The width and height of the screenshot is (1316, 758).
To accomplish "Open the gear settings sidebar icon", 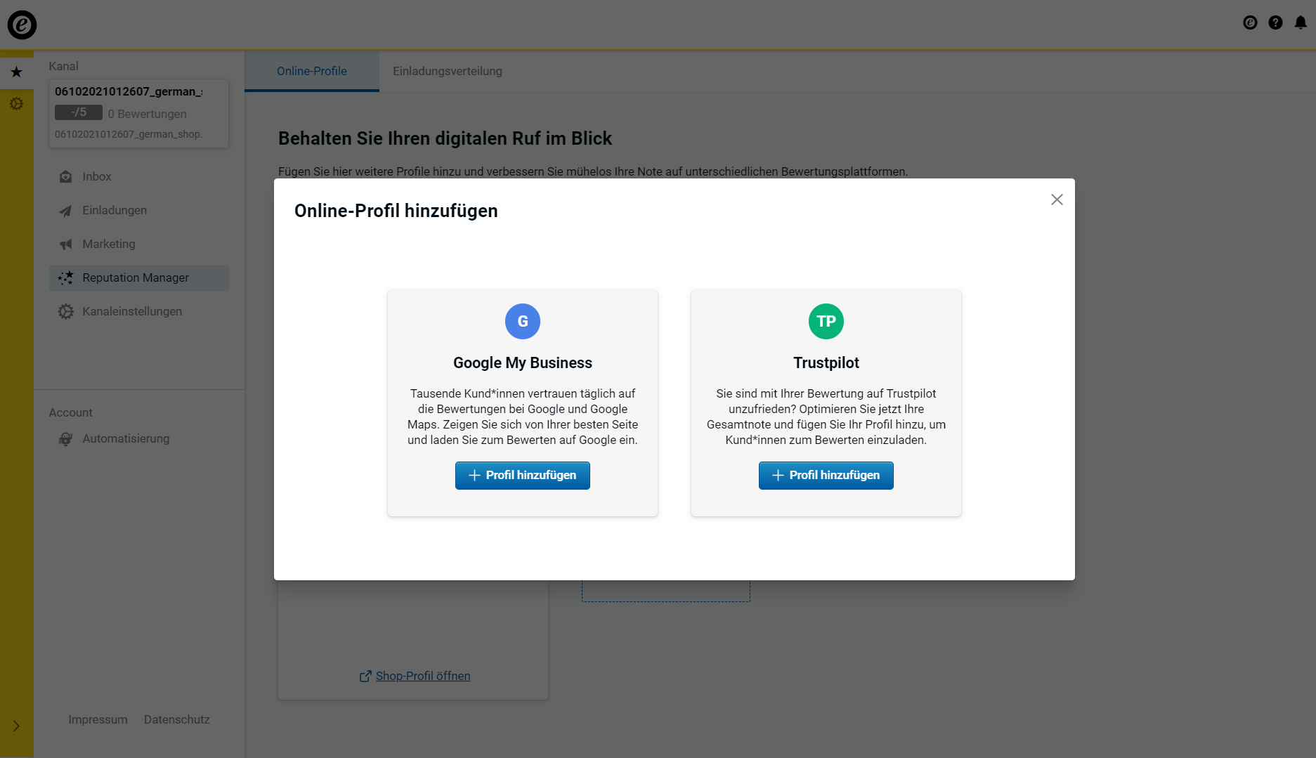I will [16, 104].
